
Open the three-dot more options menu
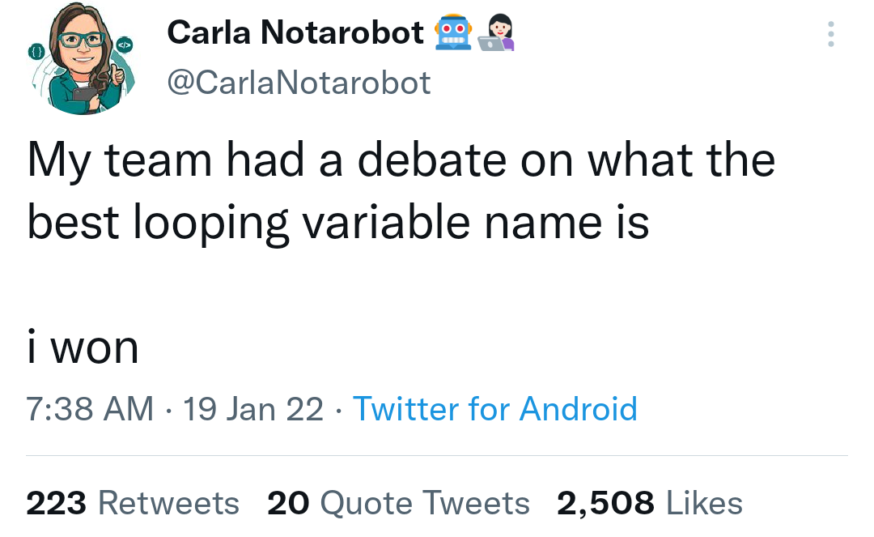(x=829, y=34)
